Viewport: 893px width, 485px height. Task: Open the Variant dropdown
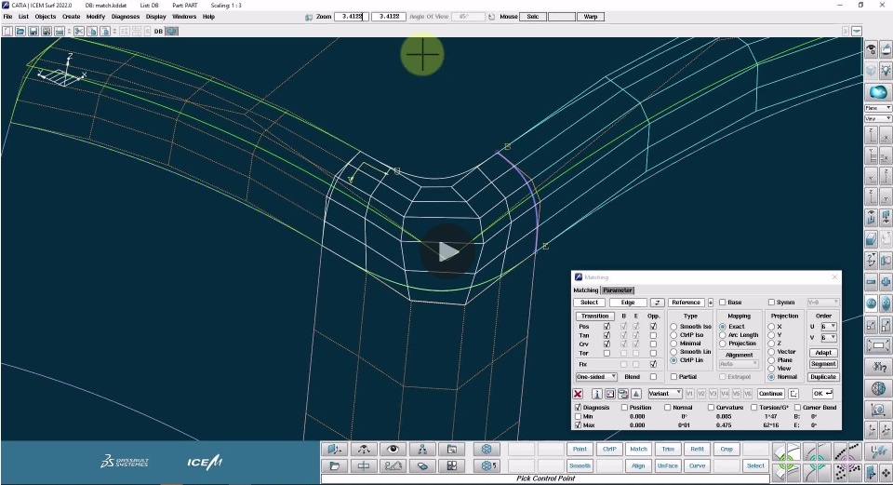665,394
